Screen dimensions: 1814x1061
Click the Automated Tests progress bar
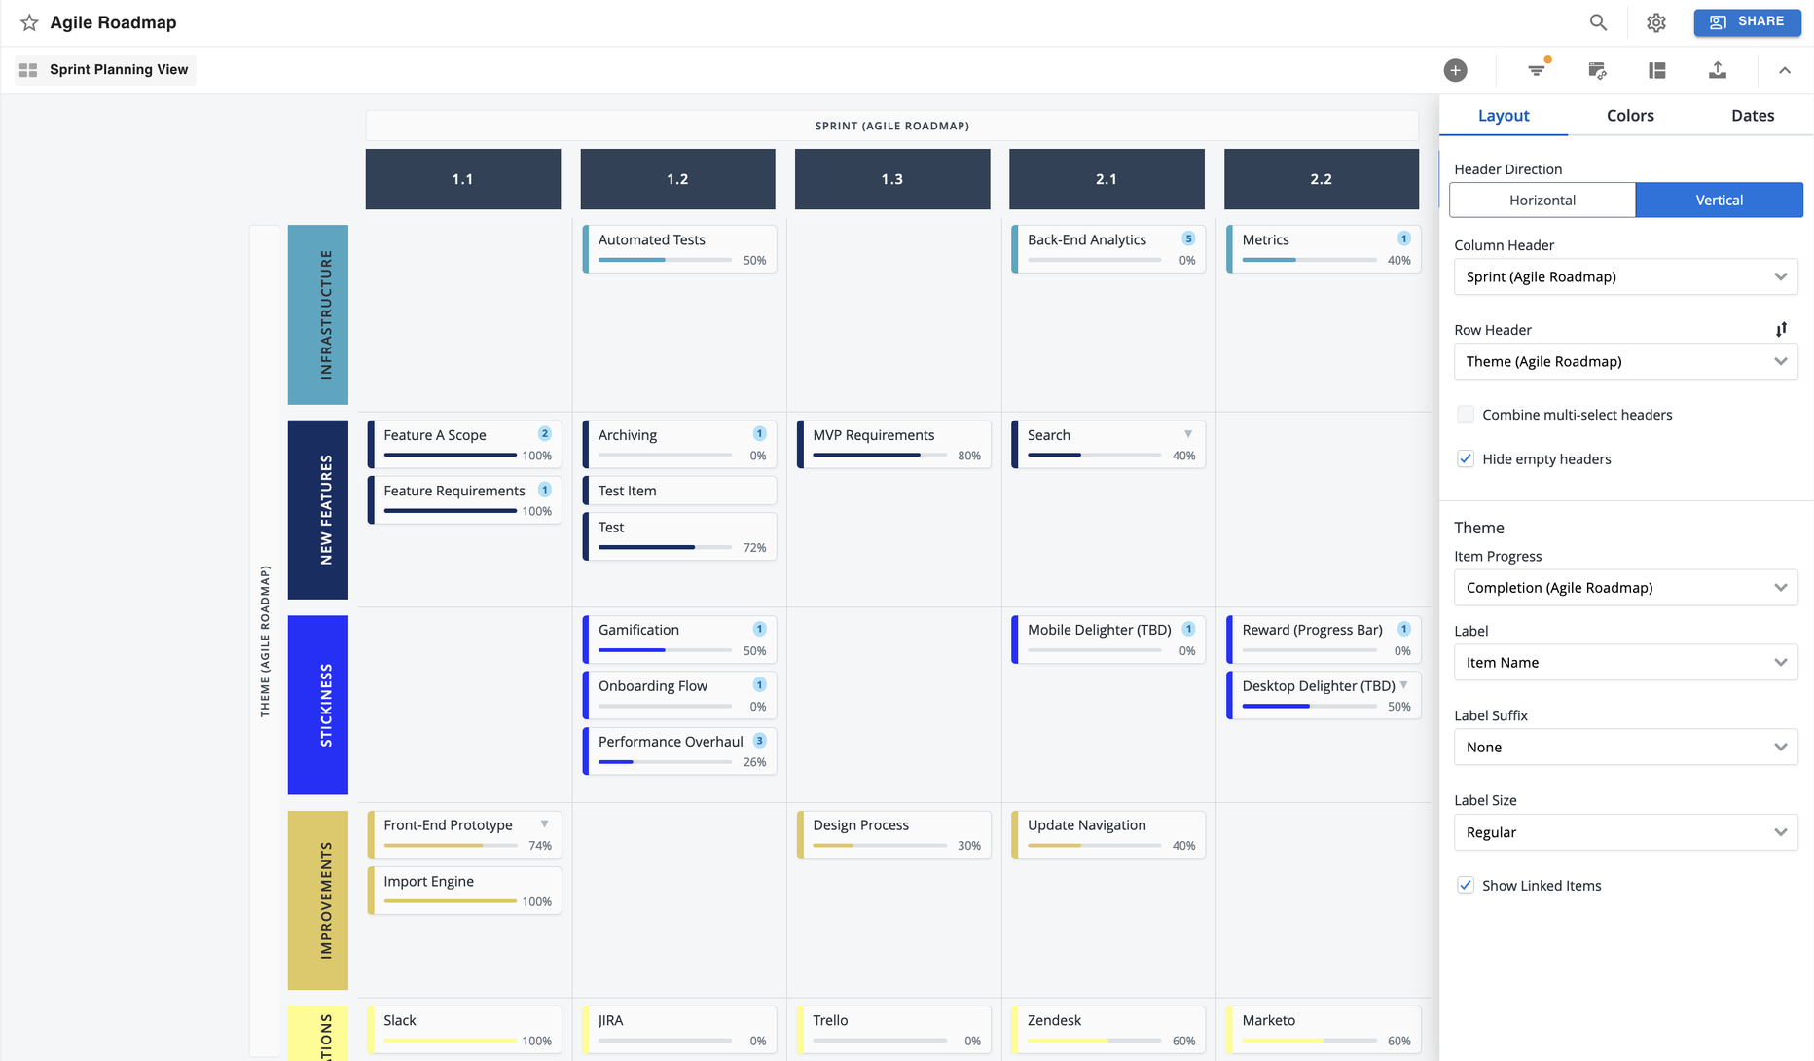point(665,261)
